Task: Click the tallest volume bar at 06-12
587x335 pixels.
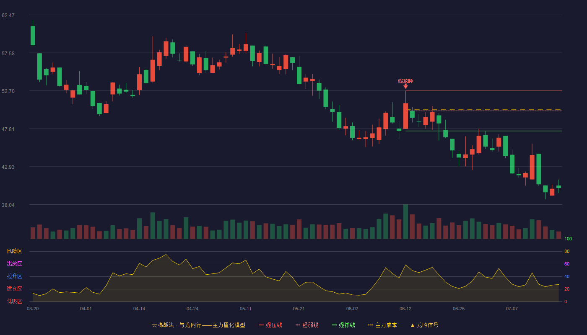Action: tap(405, 222)
